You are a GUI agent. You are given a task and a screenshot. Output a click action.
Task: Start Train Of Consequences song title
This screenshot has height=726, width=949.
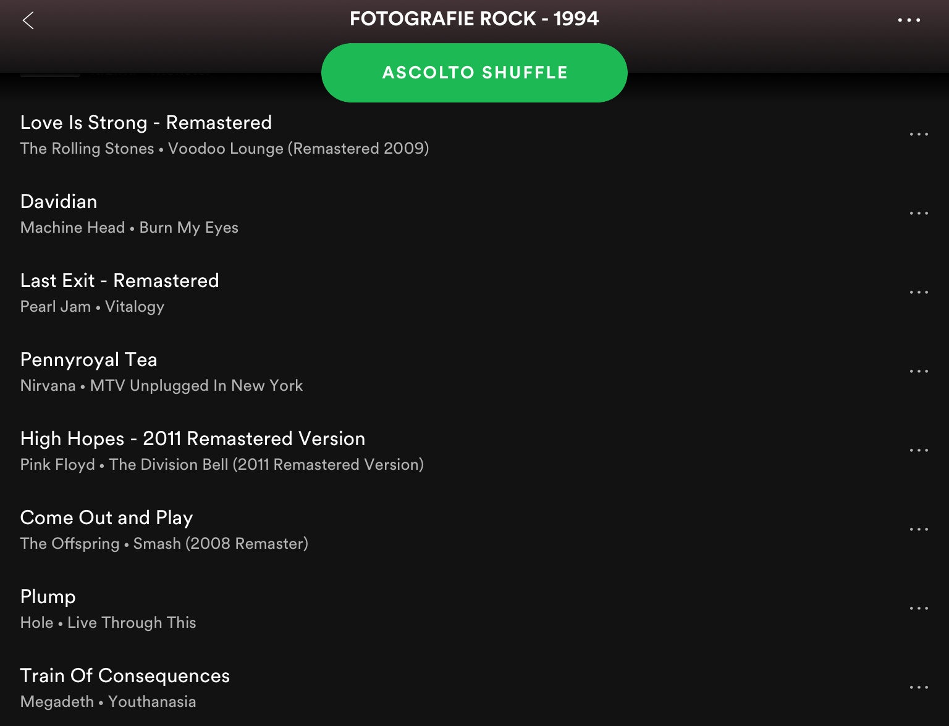click(125, 676)
